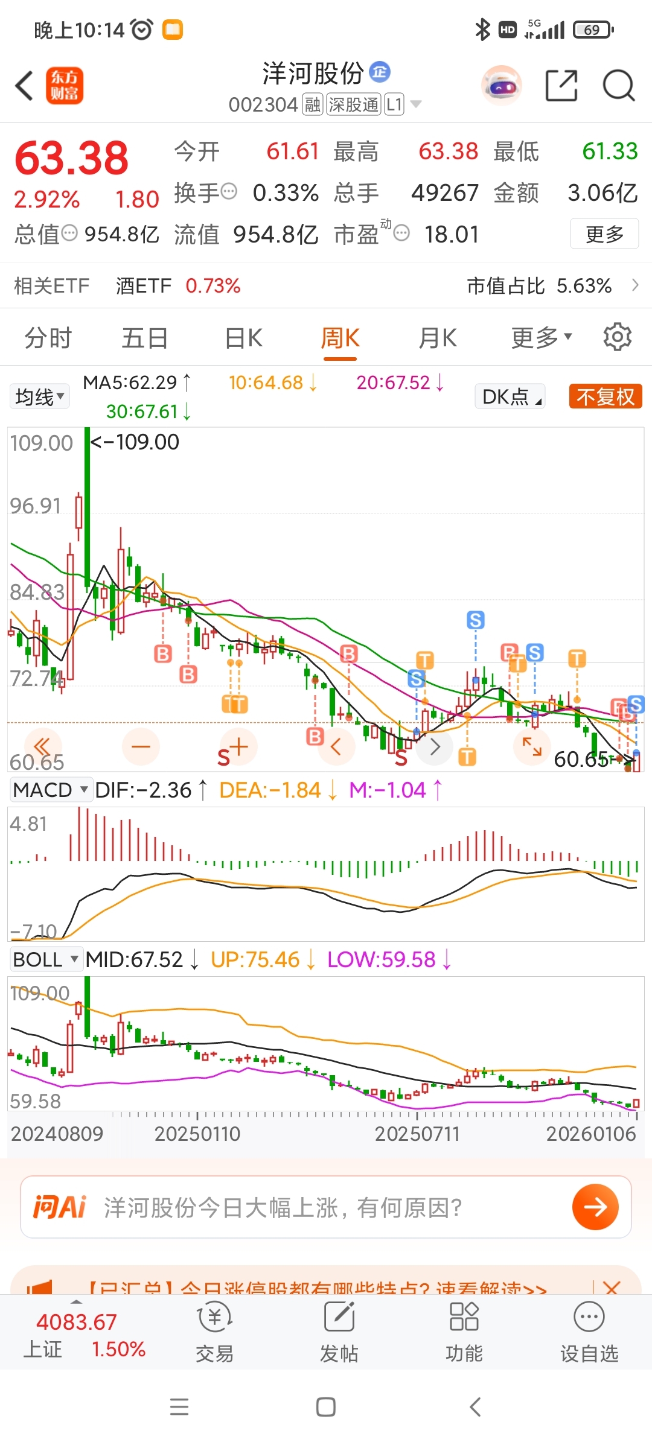Tap the 10:64.68 moving average value
Screen dimensions: 652x1448
(x=273, y=383)
